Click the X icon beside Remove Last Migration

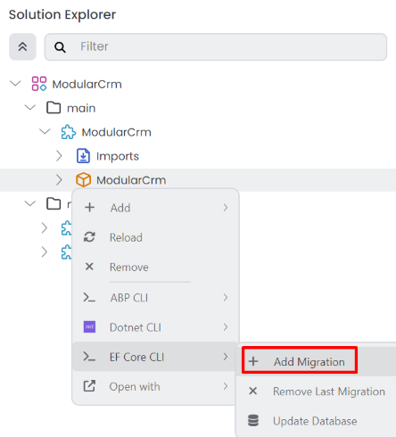coord(253,391)
